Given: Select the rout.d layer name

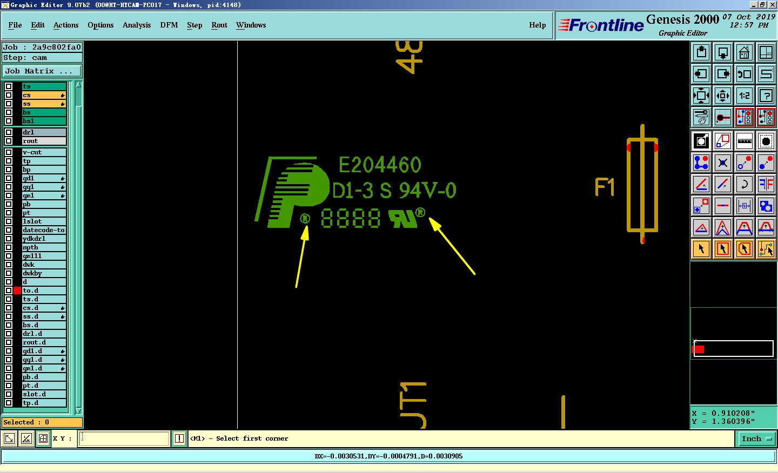Looking at the screenshot, I should 44,342.
